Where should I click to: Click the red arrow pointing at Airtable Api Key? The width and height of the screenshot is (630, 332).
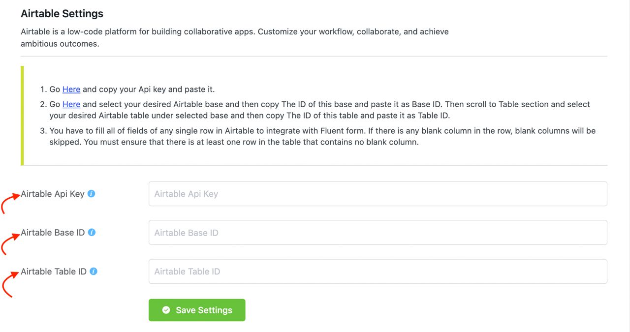point(10,202)
